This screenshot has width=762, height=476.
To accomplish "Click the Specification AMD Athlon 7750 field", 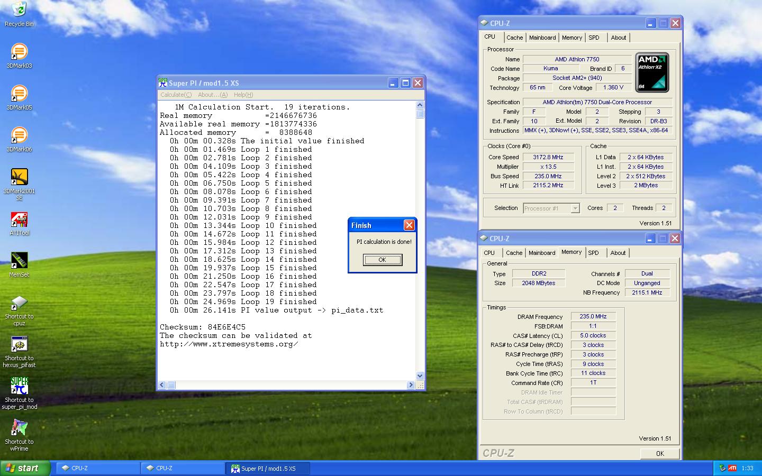I will 597,102.
